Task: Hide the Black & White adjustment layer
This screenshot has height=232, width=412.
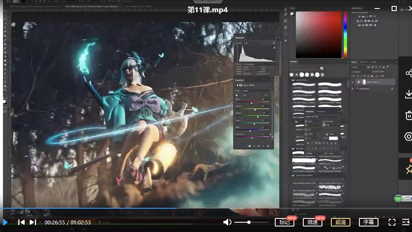Action: tap(353, 82)
